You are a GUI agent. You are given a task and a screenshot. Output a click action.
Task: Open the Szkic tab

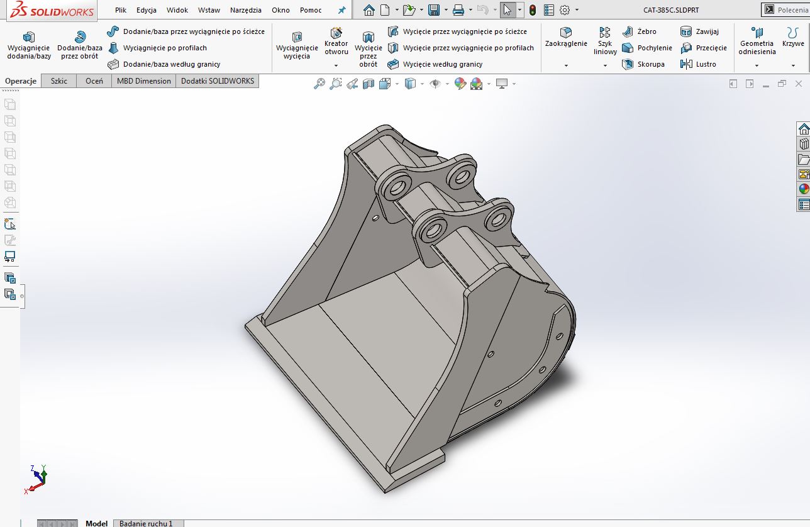(59, 80)
